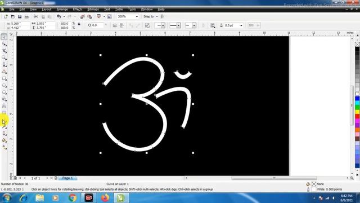Switch to the Page 1 tab
This screenshot has height=203, width=360.
click(x=67, y=178)
